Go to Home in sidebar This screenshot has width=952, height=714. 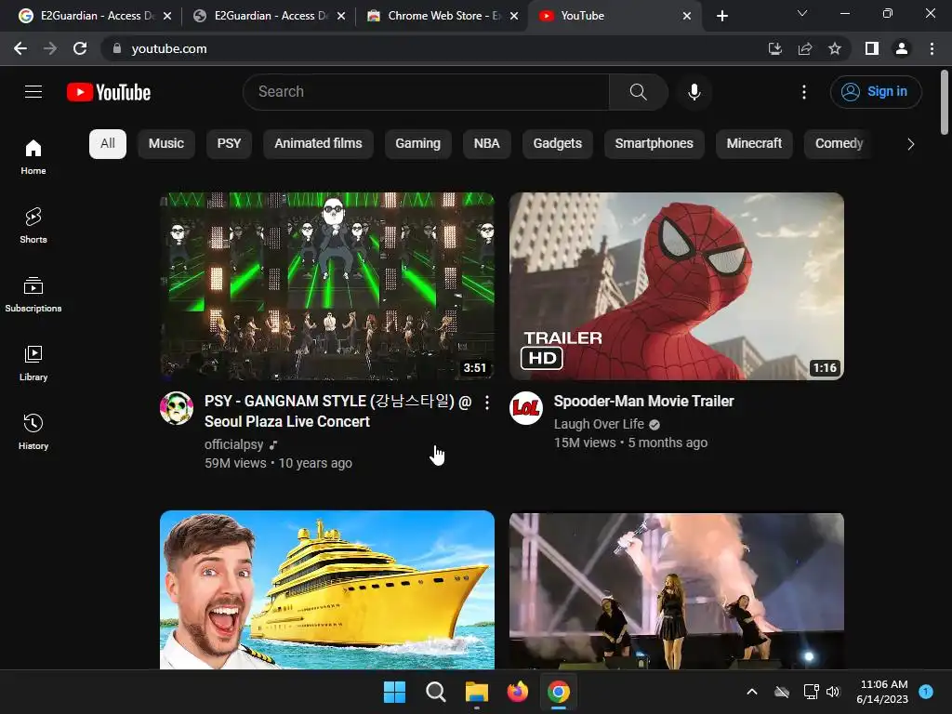point(33,156)
